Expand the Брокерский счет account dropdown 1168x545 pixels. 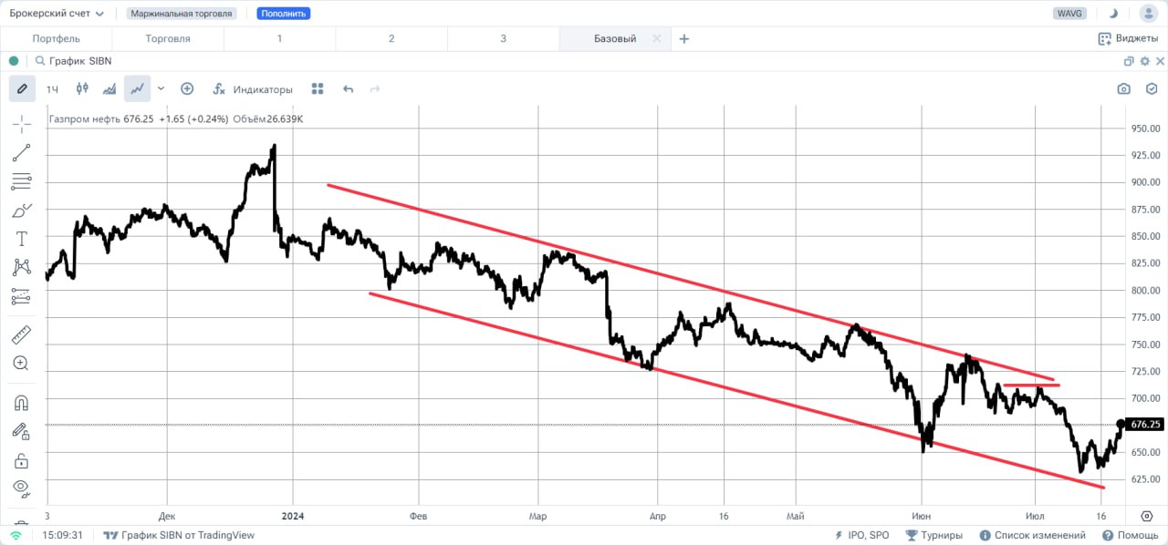click(57, 14)
